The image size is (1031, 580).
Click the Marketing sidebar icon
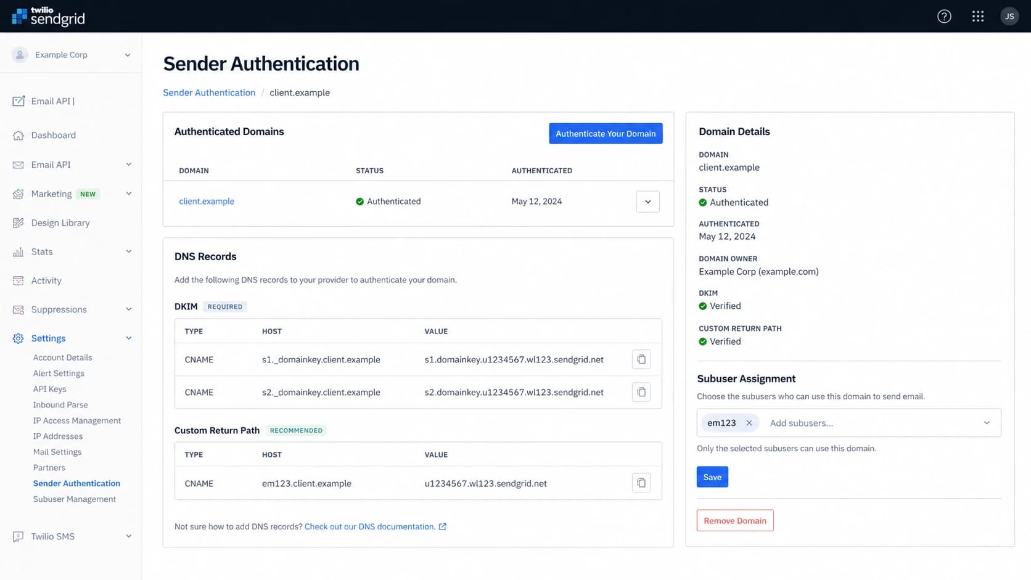[18, 194]
